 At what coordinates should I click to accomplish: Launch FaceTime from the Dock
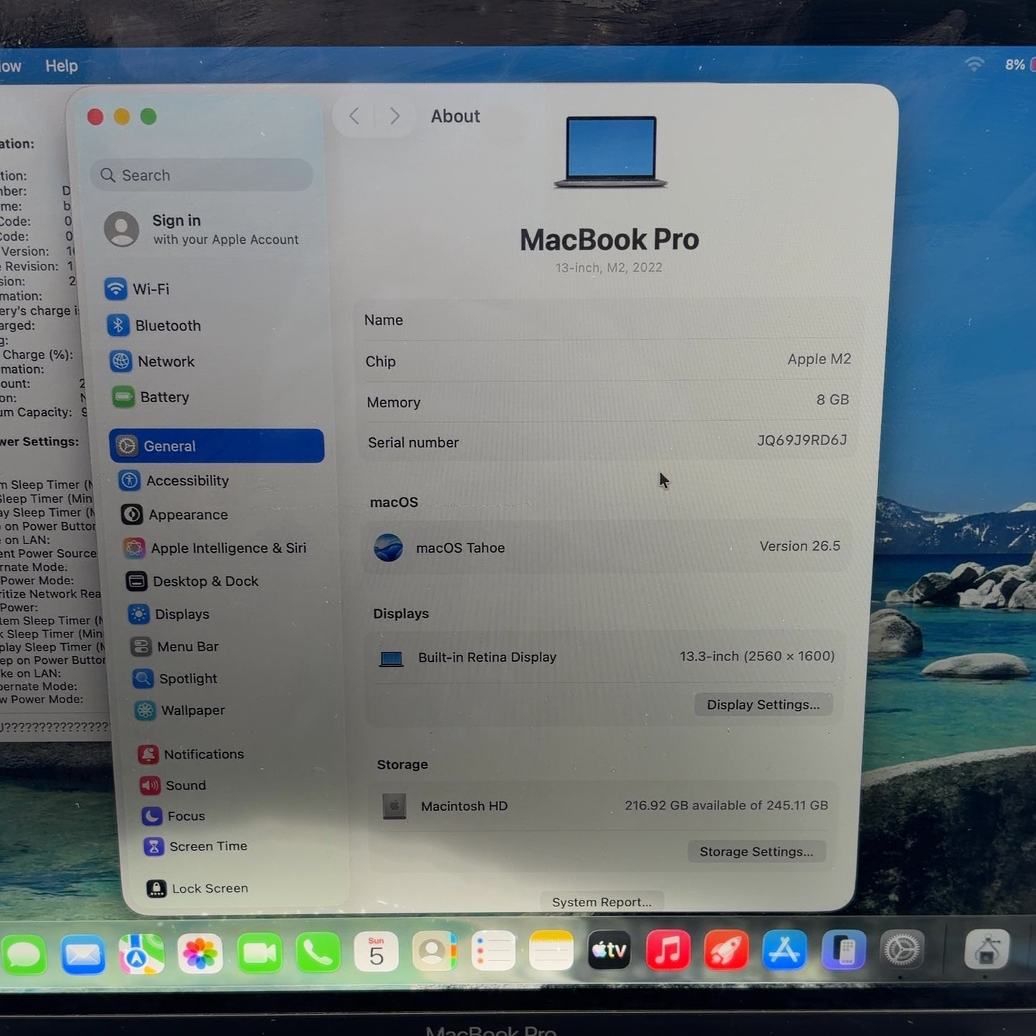[x=260, y=953]
